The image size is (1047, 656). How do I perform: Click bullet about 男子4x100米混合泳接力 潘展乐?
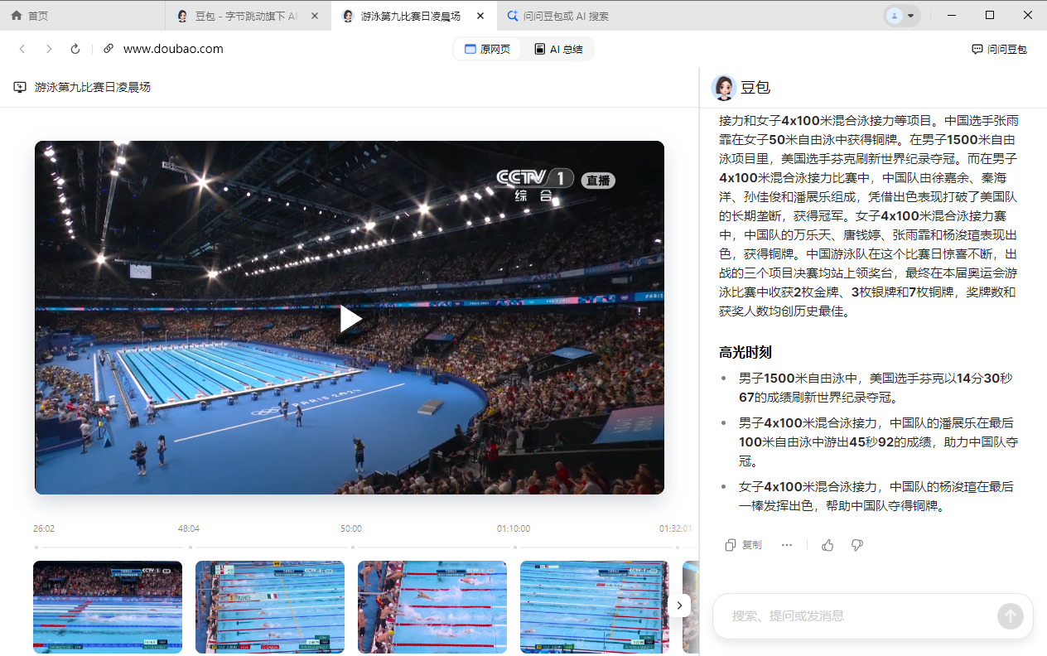pos(878,441)
